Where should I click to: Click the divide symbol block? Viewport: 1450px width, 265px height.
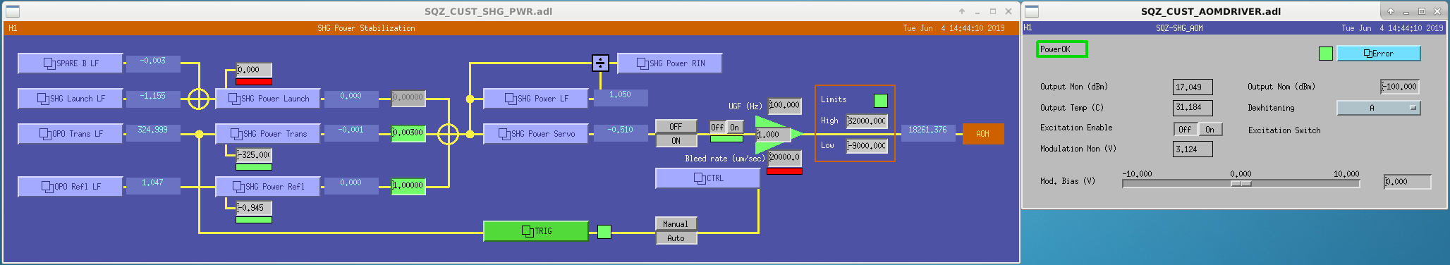point(600,63)
